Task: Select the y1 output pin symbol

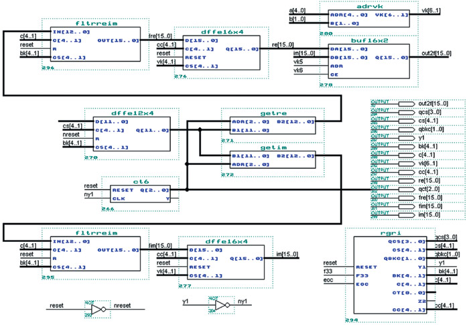Action: click(x=407, y=138)
